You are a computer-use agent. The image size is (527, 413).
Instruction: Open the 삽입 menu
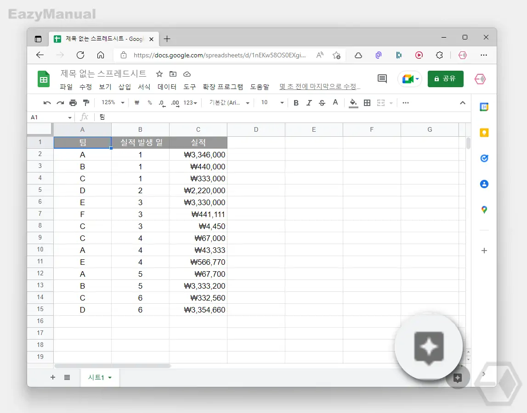click(125, 87)
